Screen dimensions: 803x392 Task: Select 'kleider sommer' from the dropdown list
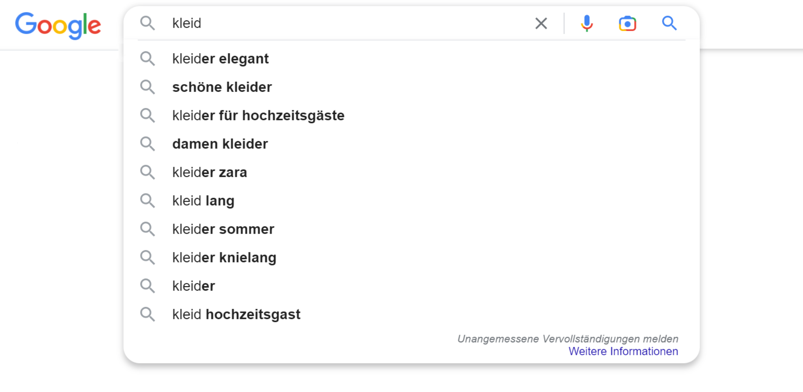[x=223, y=229]
